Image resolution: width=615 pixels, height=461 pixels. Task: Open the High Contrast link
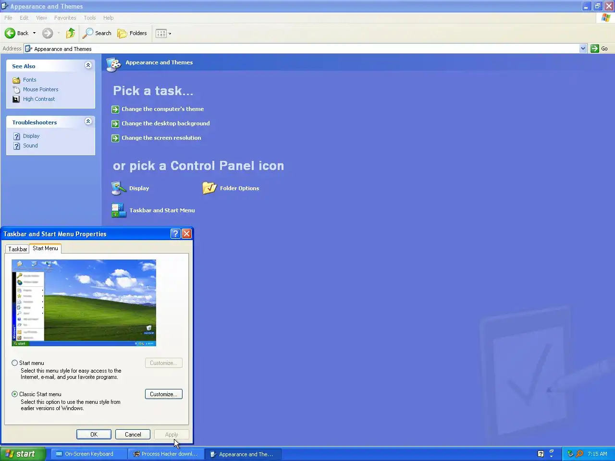(39, 99)
